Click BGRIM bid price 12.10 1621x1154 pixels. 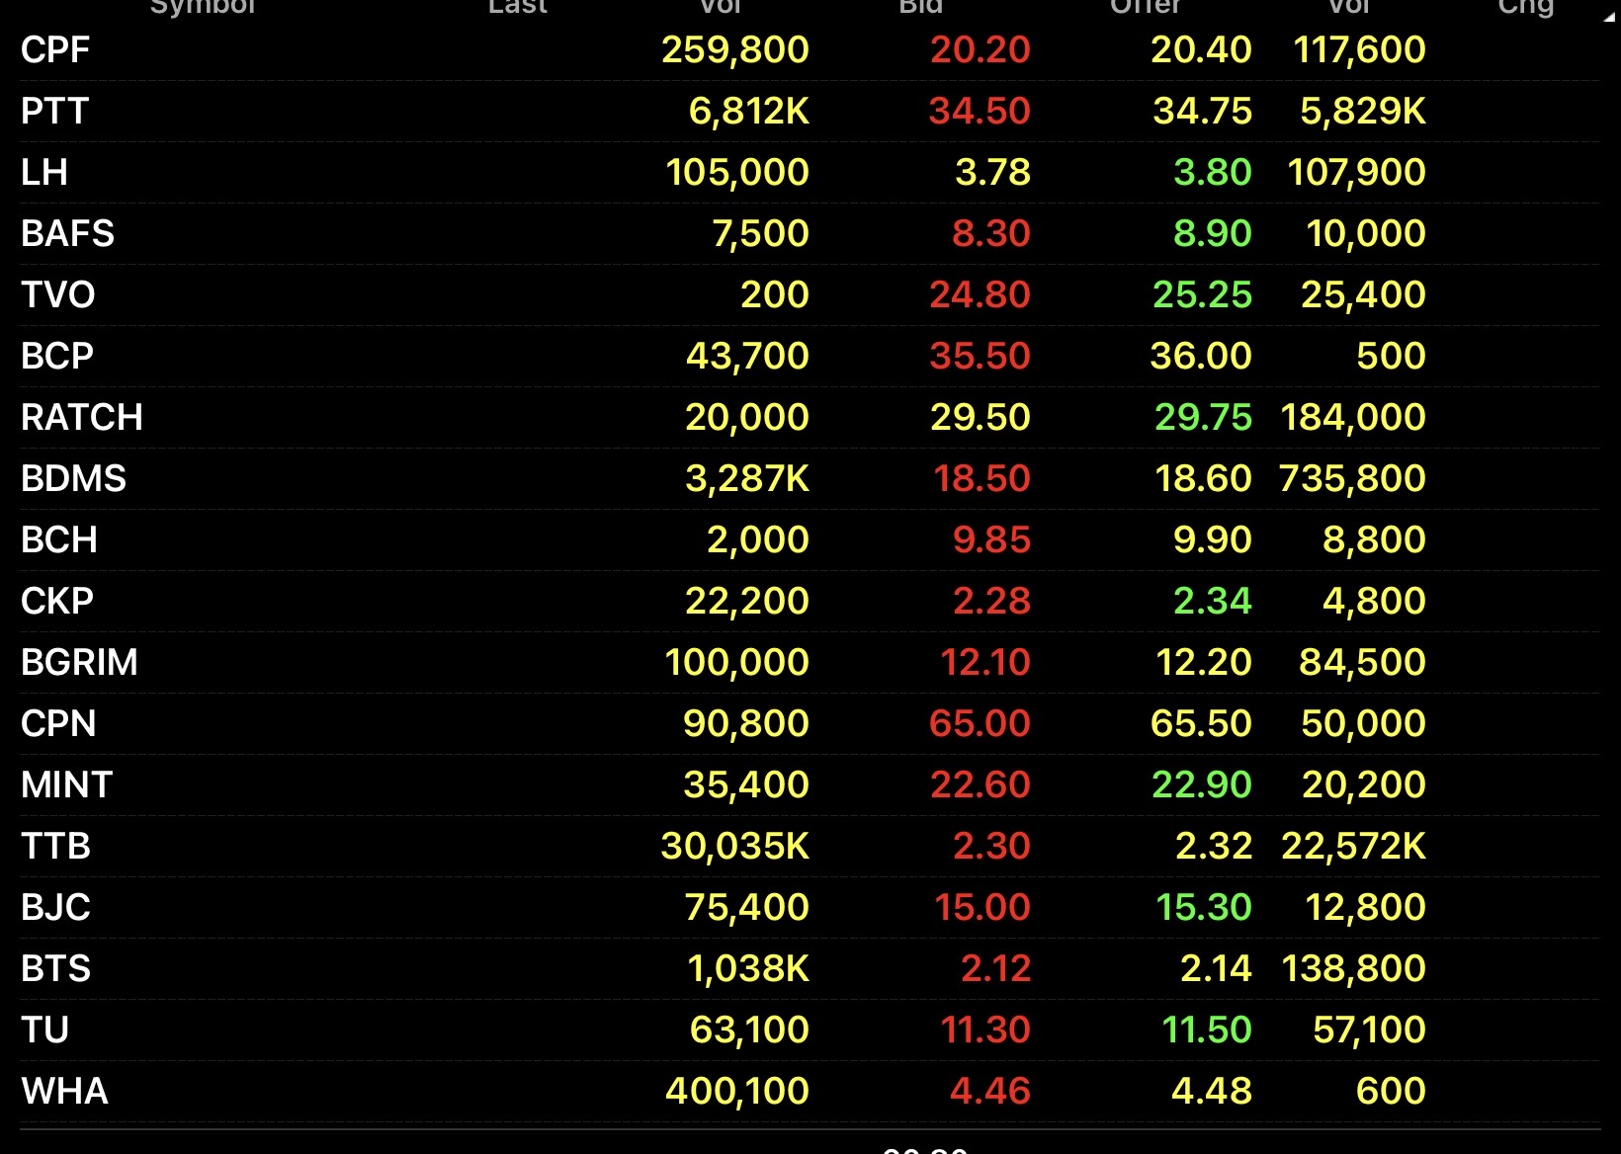click(x=985, y=662)
